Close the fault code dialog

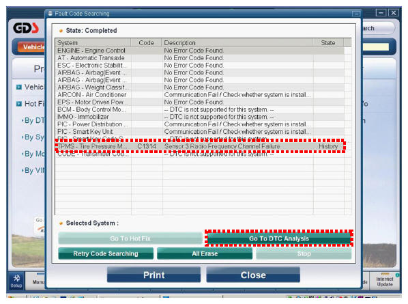[x=253, y=275]
